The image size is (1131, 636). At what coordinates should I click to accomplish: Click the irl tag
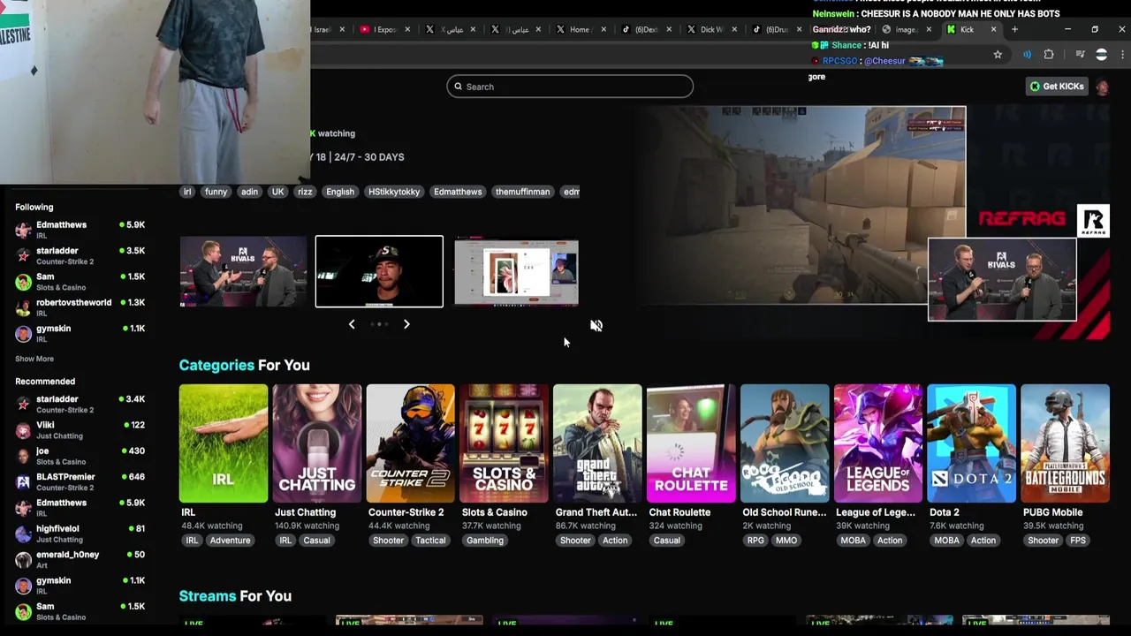(187, 192)
